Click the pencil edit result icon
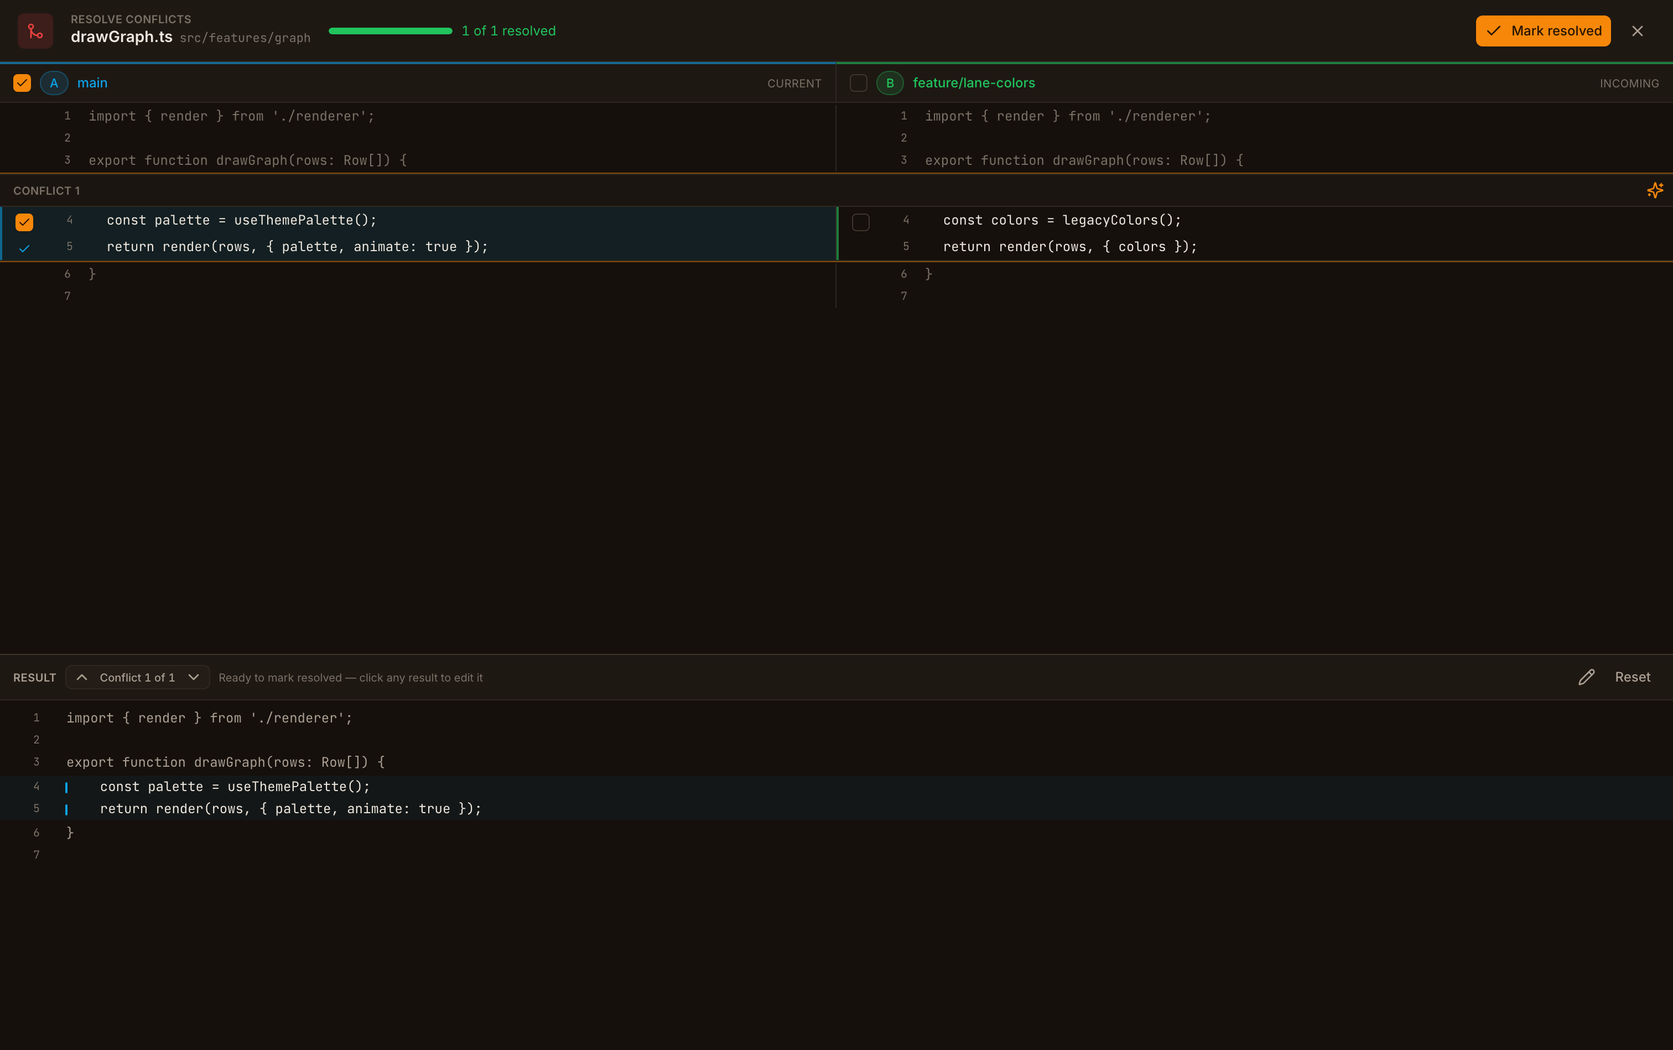Viewport: 1673px width, 1050px height. click(1586, 677)
